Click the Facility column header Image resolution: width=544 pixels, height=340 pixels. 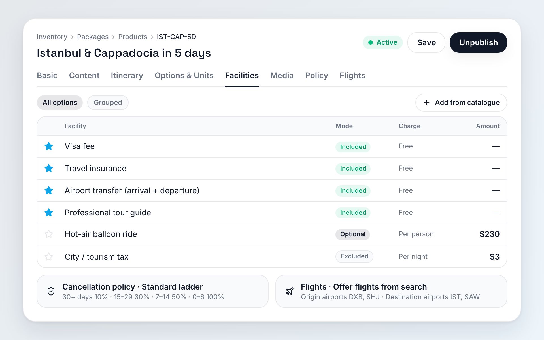click(x=75, y=126)
